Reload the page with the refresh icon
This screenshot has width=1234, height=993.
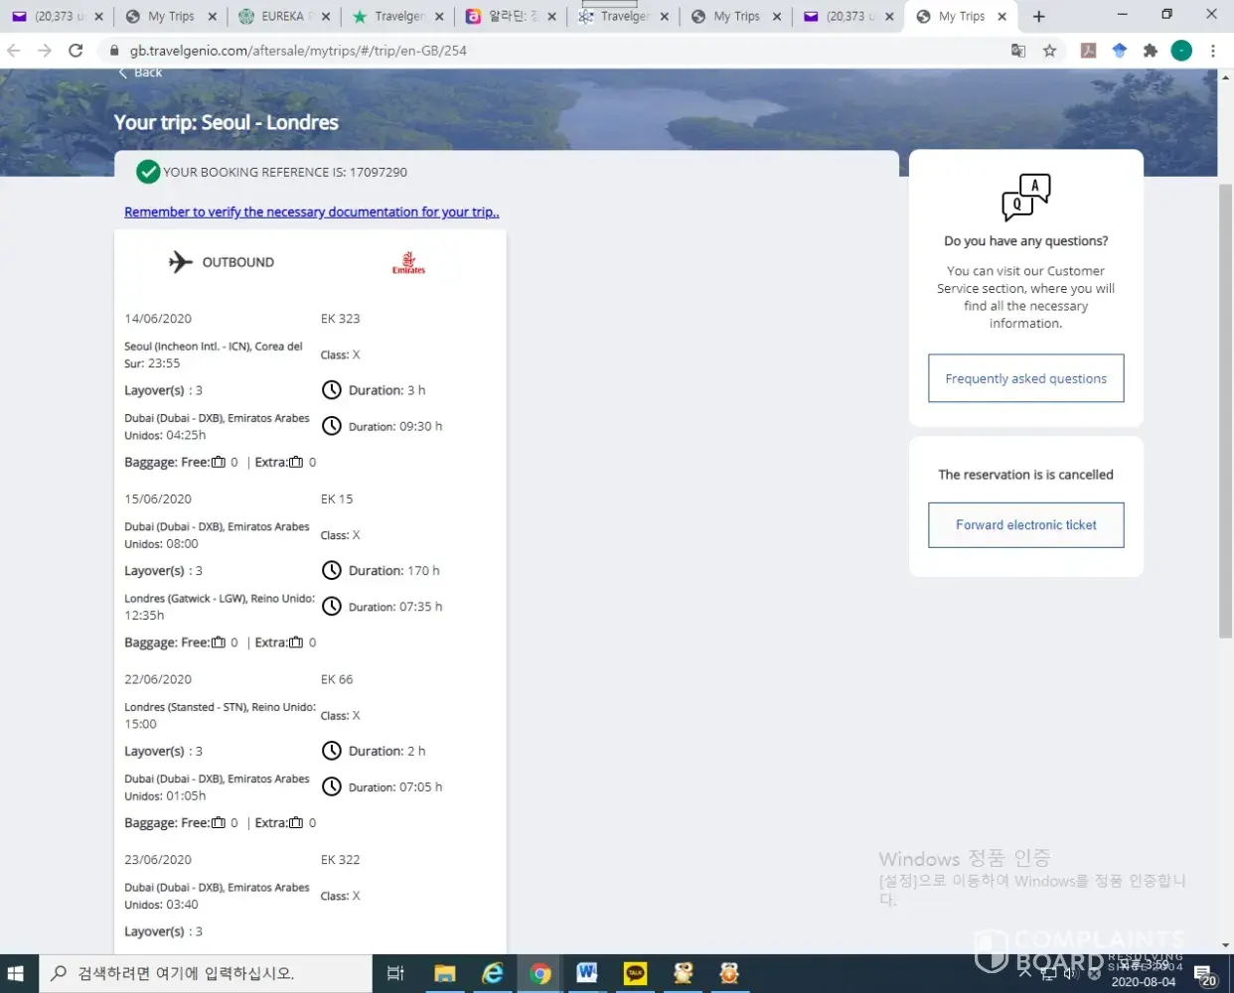click(76, 50)
